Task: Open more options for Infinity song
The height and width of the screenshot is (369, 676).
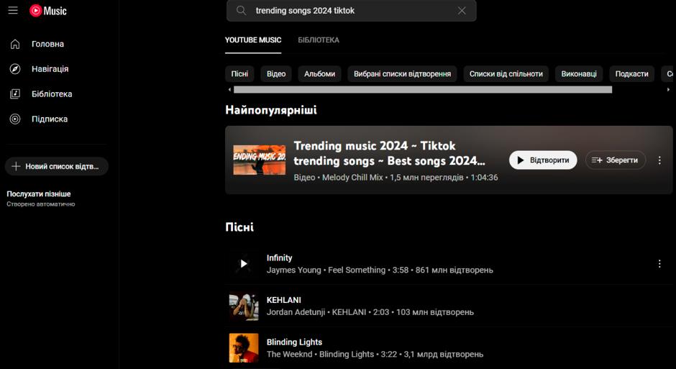Action: tap(659, 264)
